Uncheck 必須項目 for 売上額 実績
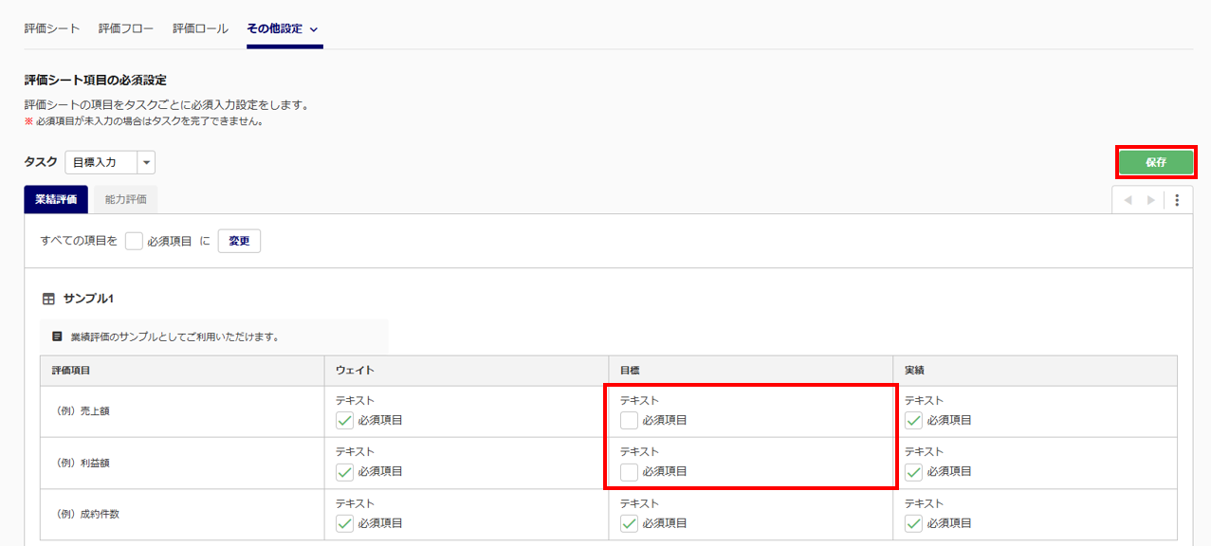The width and height of the screenshot is (1211, 546). [x=913, y=420]
